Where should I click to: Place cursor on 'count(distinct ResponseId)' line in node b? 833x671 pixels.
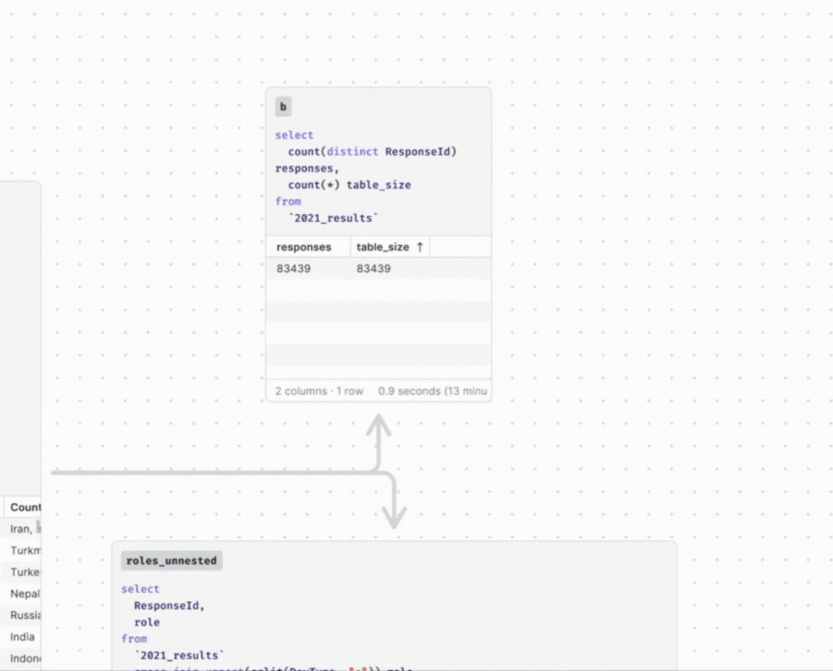[x=372, y=152]
